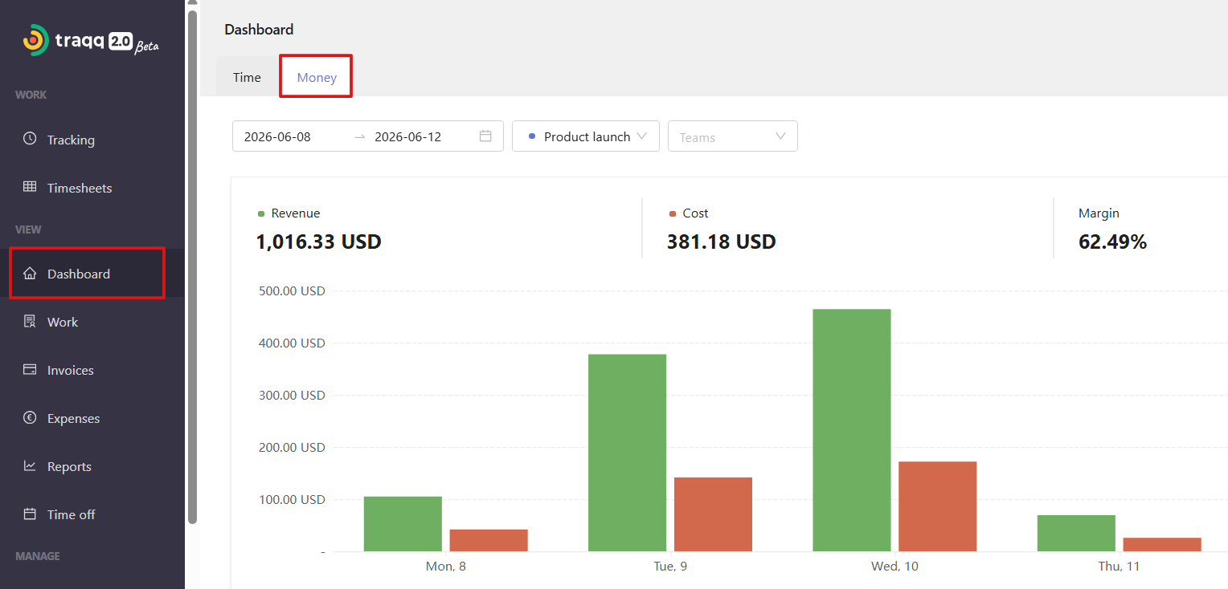Click the Invoices card icon
1228x589 pixels.
click(x=30, y=370)
